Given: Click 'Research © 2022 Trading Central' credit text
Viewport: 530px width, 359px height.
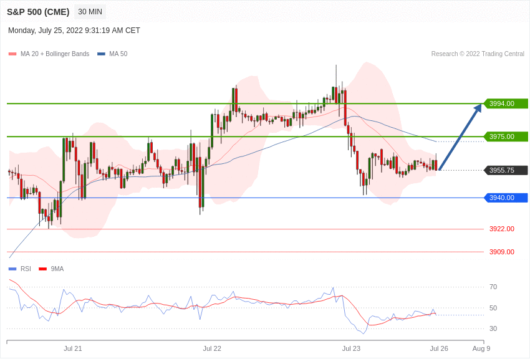Looking at the screenshot, I should point(478,54).
